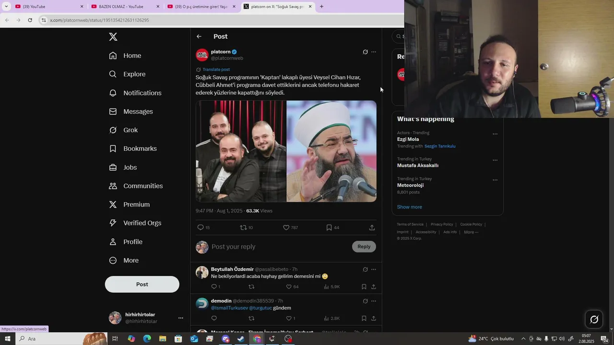
Task: Open account options next to hirhirhirtolar
Action: (x=180, y=318)
